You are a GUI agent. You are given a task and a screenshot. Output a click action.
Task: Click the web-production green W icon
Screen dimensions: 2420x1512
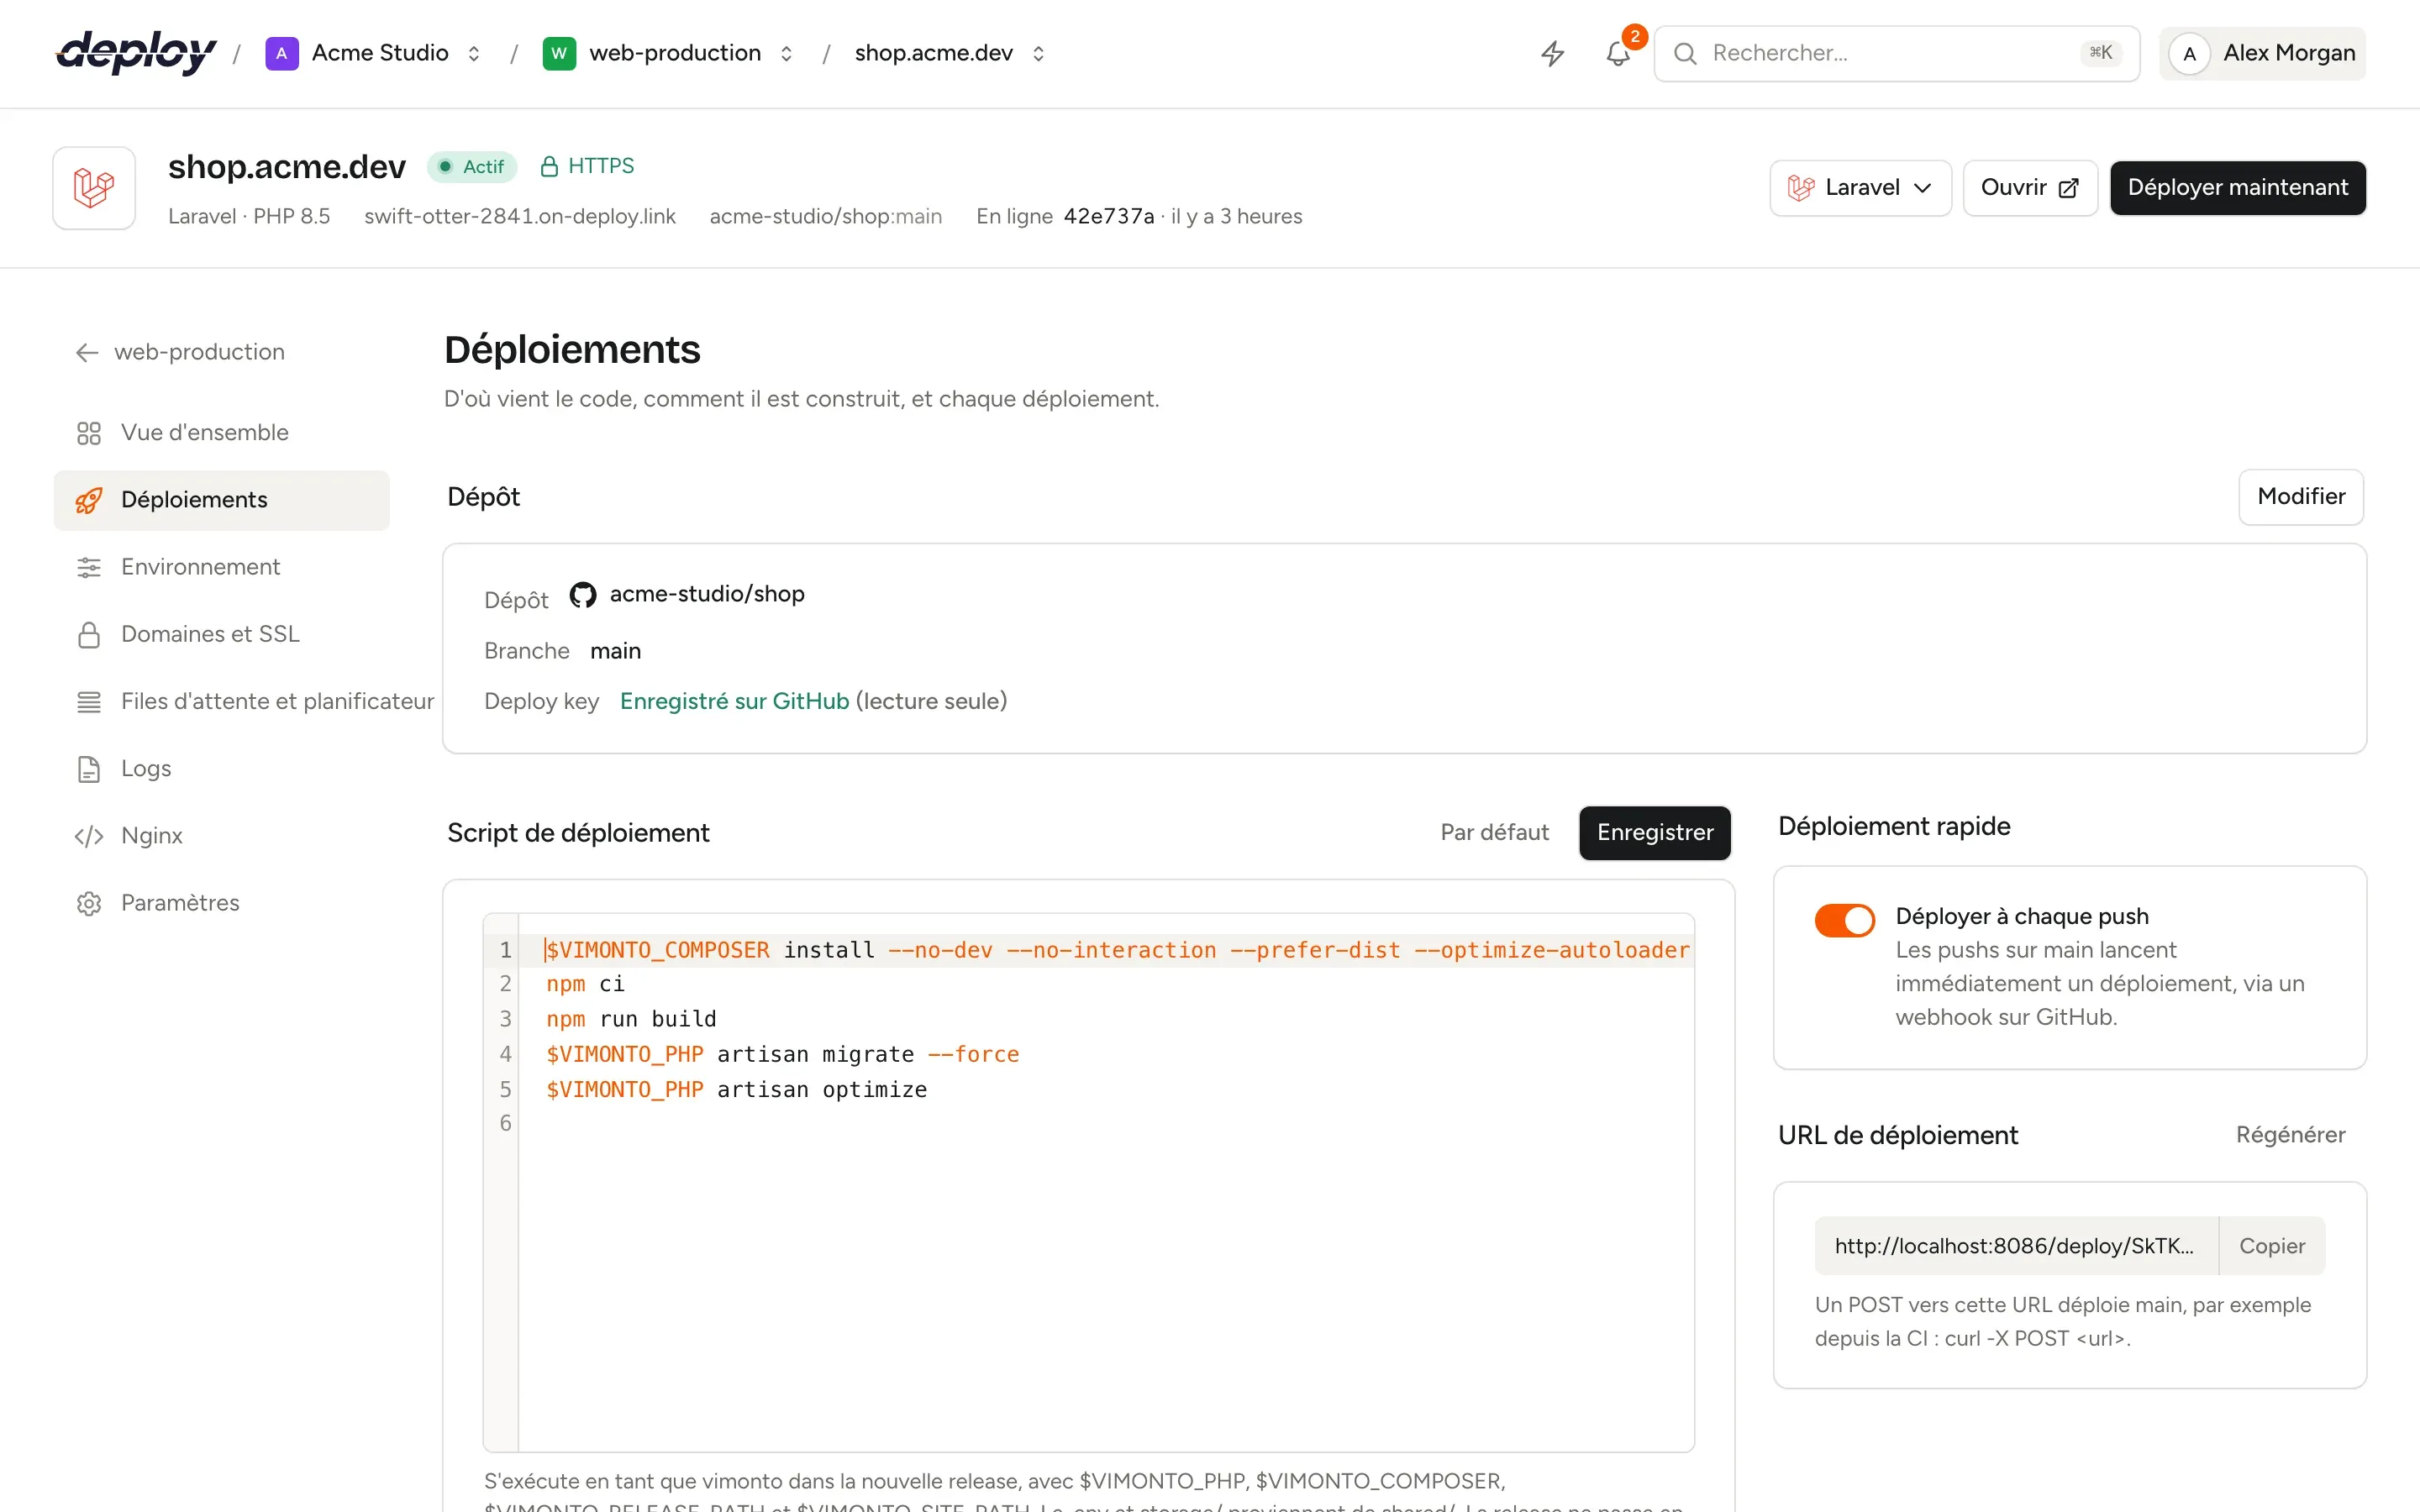(559, 53)
